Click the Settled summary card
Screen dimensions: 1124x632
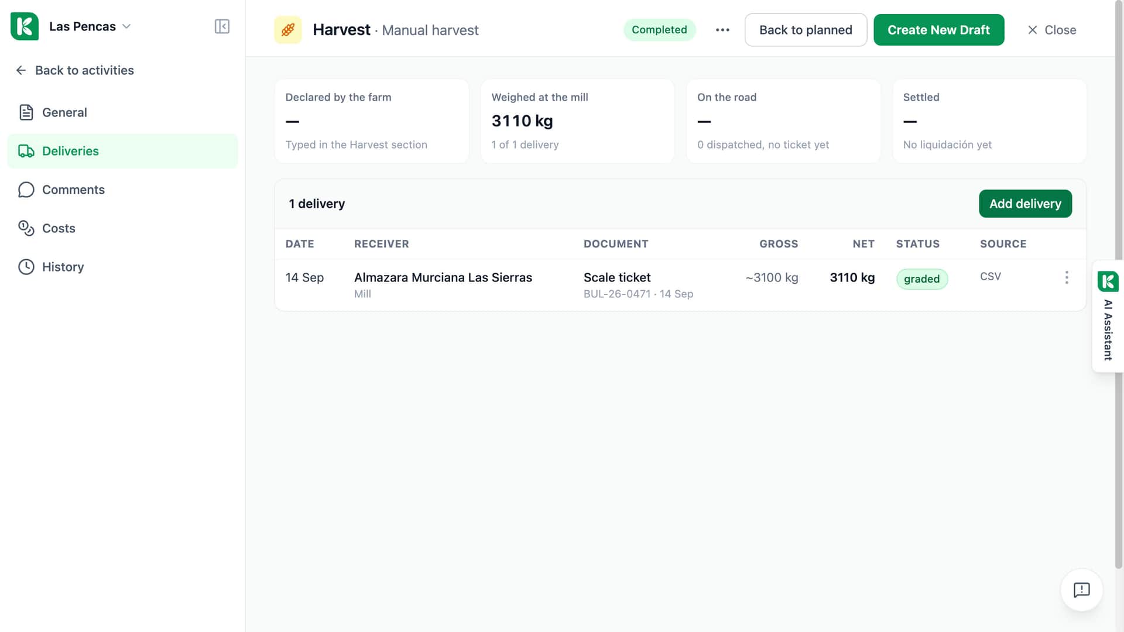tap(989, 121)
